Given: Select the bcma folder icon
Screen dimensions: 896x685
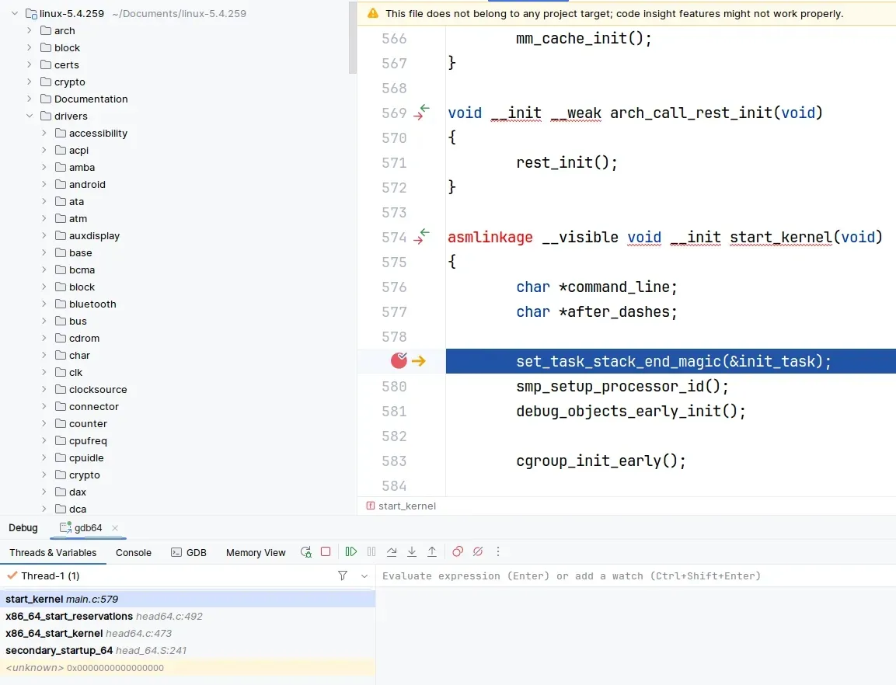Looking at the screenshot, I should coord(61,269).
